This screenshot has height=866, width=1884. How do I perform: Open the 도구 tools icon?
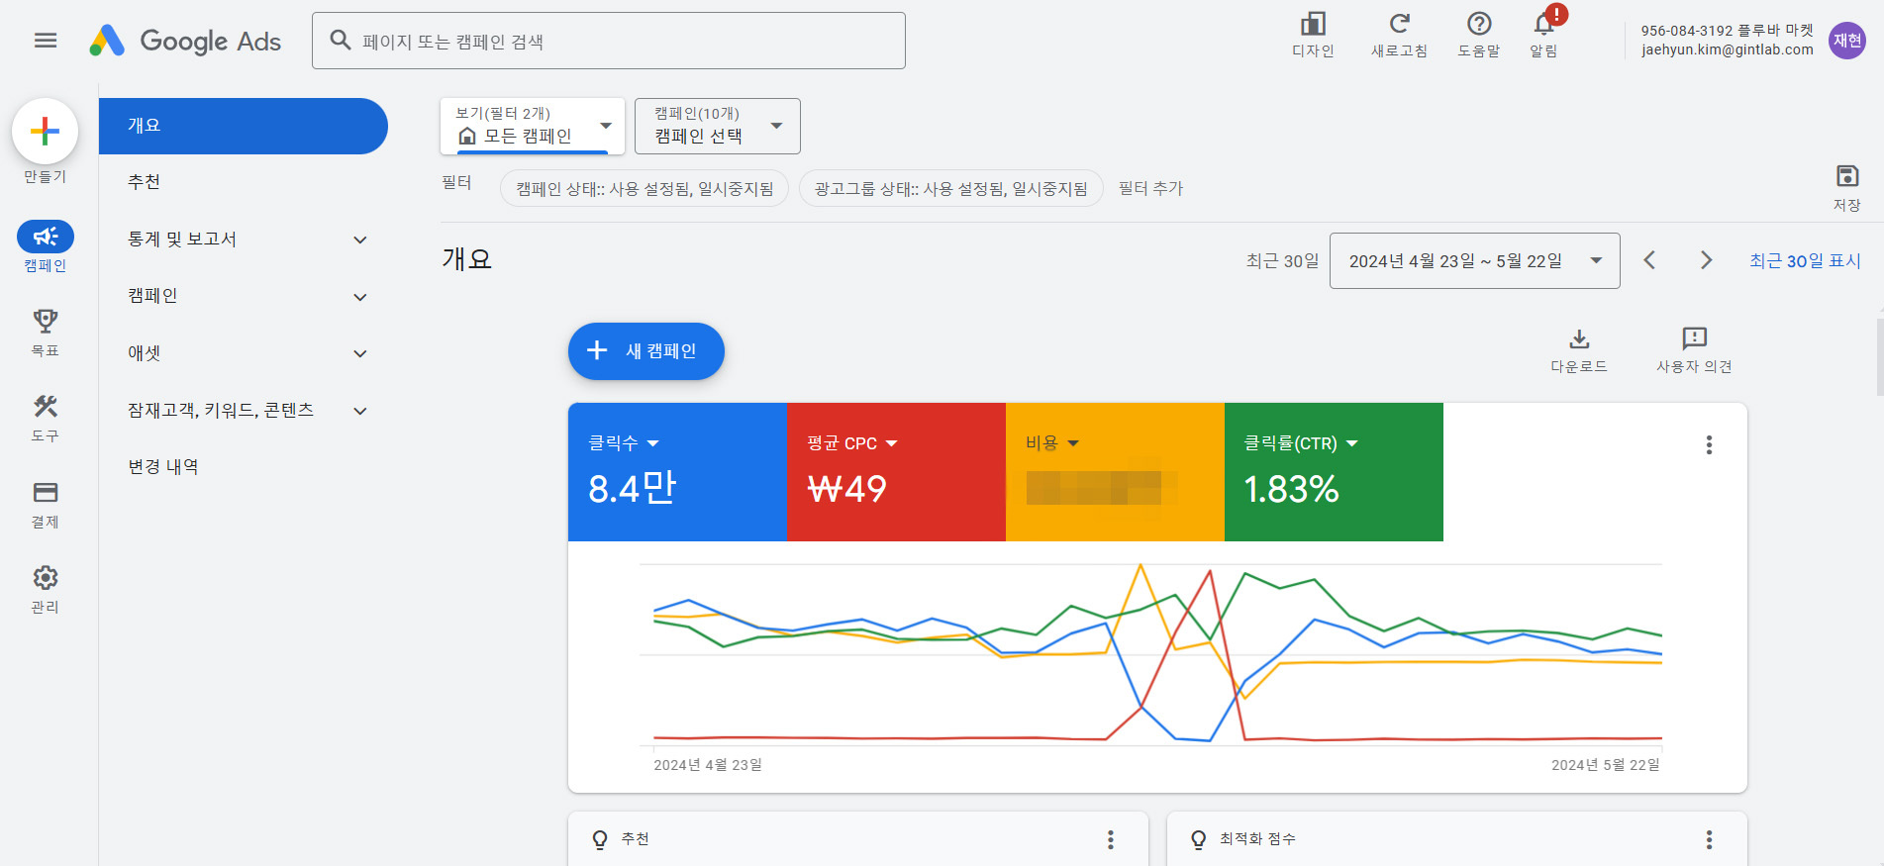46,407
